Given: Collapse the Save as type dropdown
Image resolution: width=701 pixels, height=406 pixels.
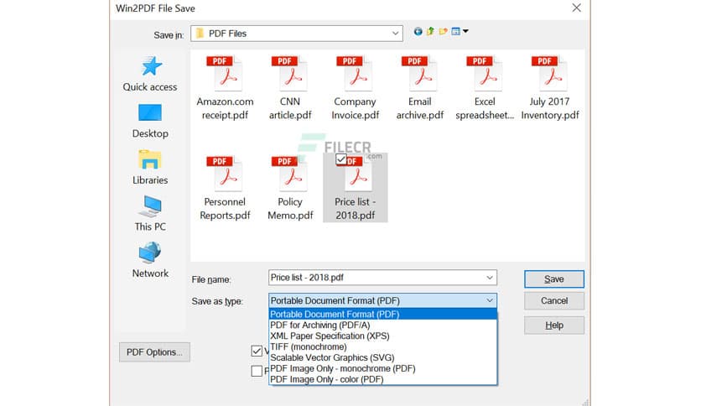Looking at the screenshot, I should tap(490, 300).
